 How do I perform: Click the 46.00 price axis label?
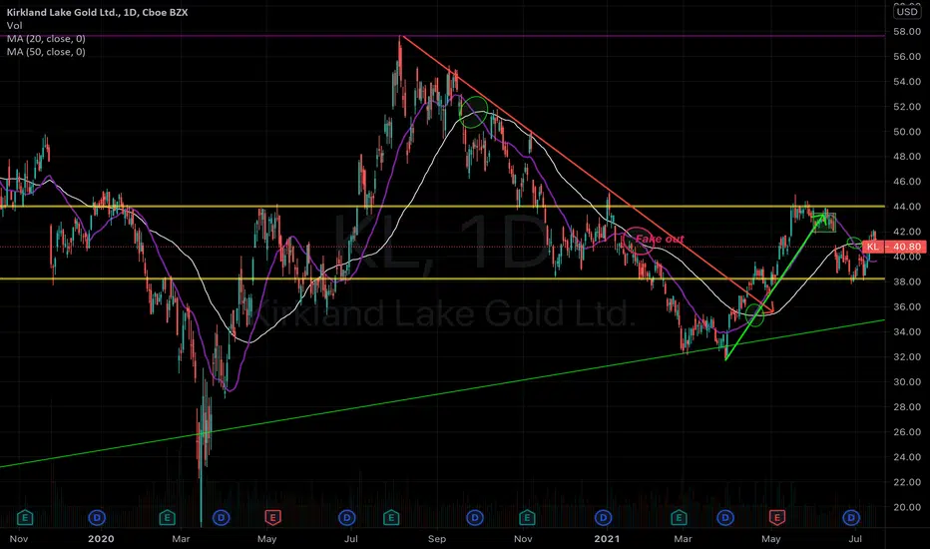907,182
